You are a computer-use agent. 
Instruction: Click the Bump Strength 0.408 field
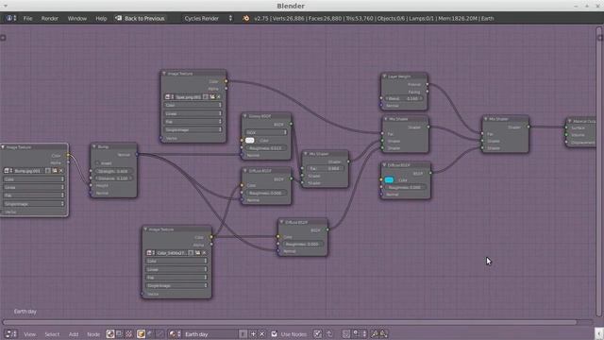coord(113,171)
